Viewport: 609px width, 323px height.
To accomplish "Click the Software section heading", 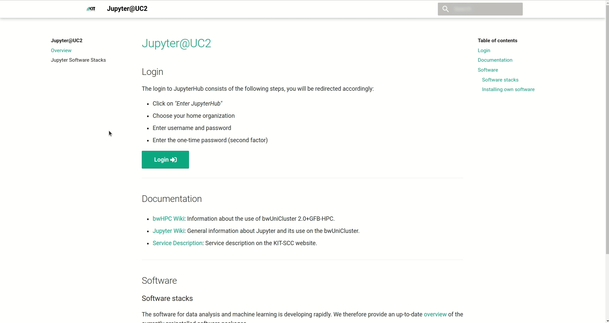I will click(159, 281).
